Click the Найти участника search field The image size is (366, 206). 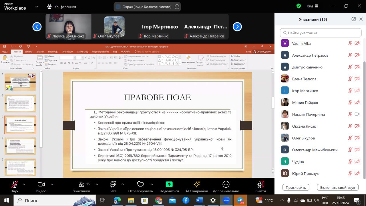(x=321, y=33)
